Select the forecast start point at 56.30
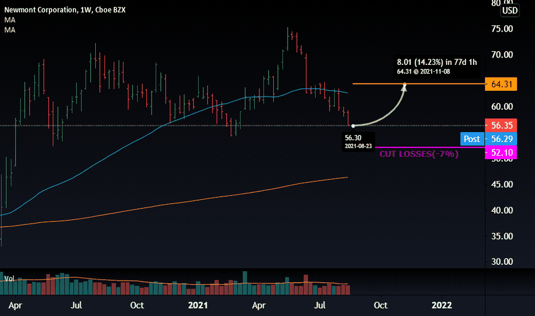The width and height of the screenshot is (535, 316). coord(353,126)
